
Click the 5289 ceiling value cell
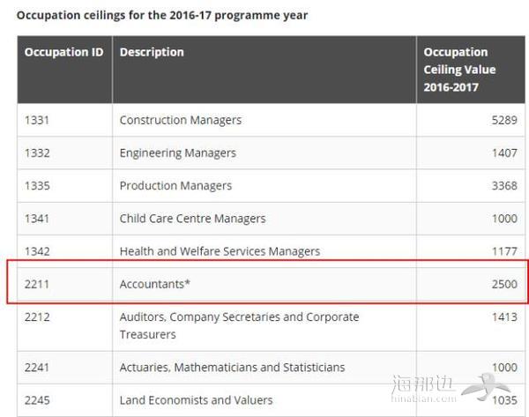pos(504,120)
